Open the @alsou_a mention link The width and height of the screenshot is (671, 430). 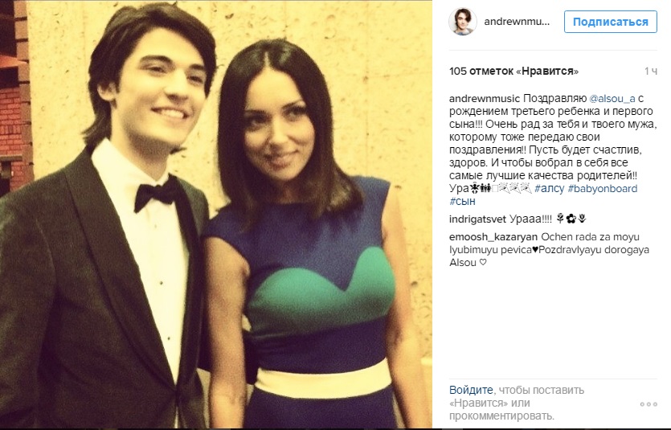[x=612, y=98]
